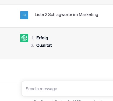Click the word Schlagworte in prompt
The height and width of the screenshot is (101, 113).
click(60, 15)
